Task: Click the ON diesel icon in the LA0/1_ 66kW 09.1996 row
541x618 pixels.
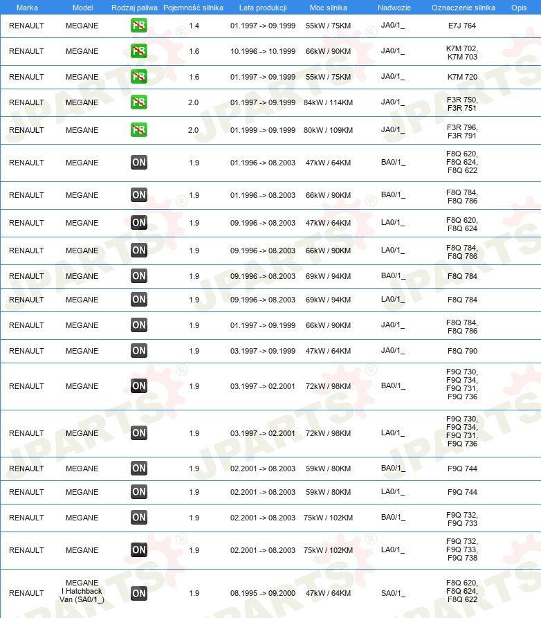Action: (138, 251)
